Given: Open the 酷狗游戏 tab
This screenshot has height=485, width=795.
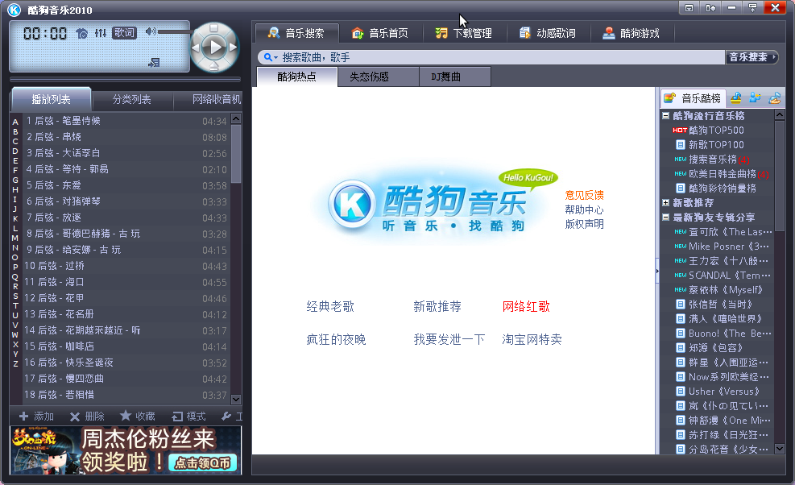Looking at the screenshot, I should (x=631, y=33).
